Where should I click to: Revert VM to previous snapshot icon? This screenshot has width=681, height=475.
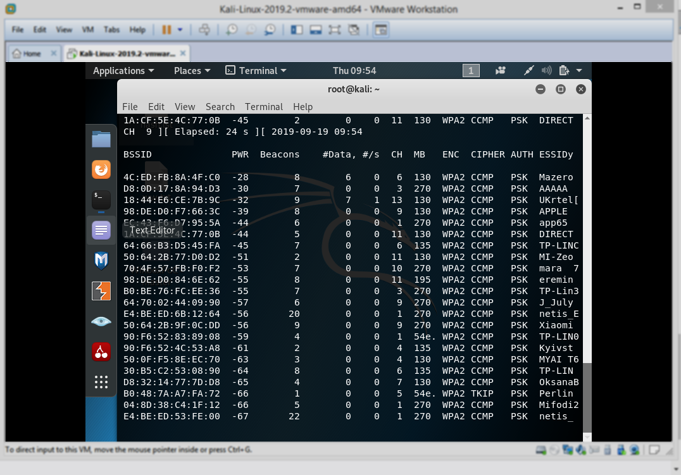(x=251, y=30)
